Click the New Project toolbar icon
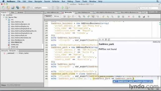The height and width of the screenshot is (91, 161). pyautogui.click(x=8, y=8)
